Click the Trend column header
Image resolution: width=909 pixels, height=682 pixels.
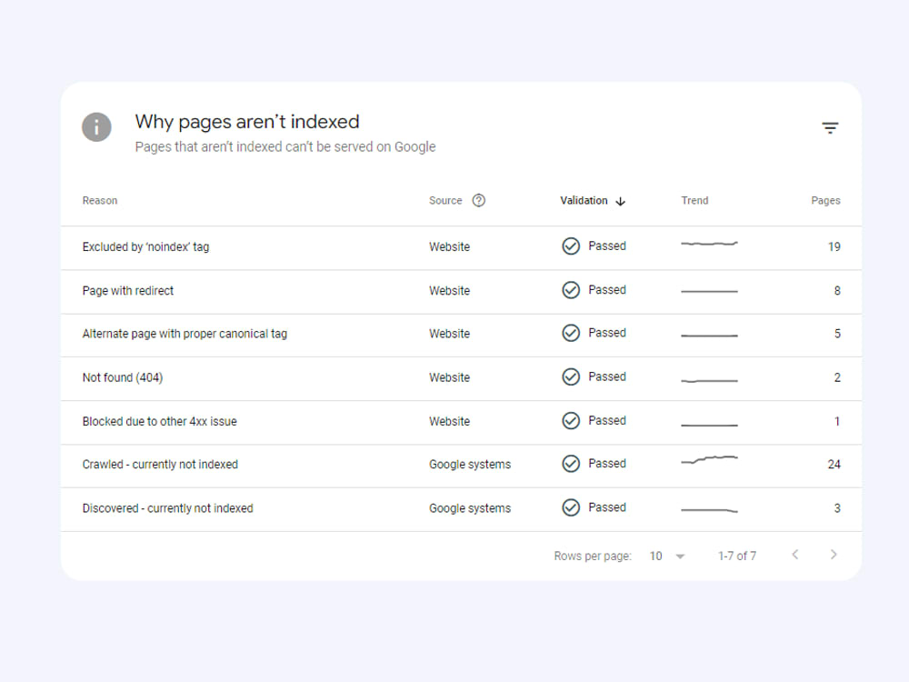coord(694,201)
